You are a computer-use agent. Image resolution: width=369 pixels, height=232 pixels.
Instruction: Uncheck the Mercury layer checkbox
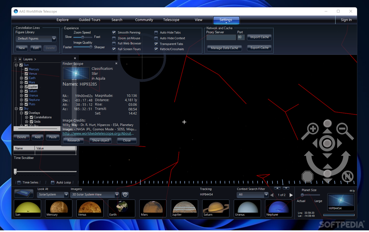point(26,69)
